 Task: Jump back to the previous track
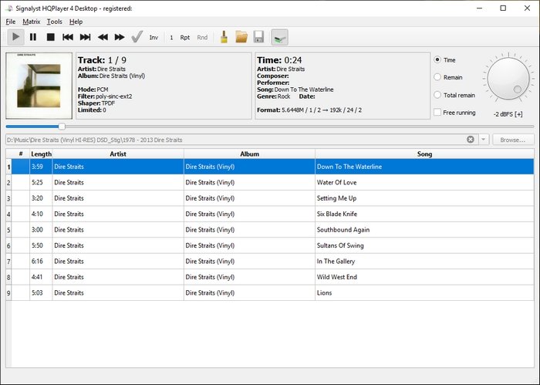click(x=68, y=36)
